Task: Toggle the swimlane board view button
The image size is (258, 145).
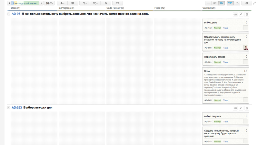Action: [x=230, y=3]
